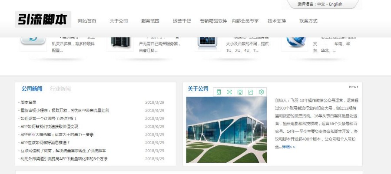The height and width of the screenshot is (174, 391).
Task: Click the mobile view icon above building image
Action: tap(219, 92)
